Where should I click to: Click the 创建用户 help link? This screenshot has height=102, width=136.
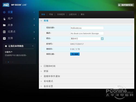tap(9, 52)
